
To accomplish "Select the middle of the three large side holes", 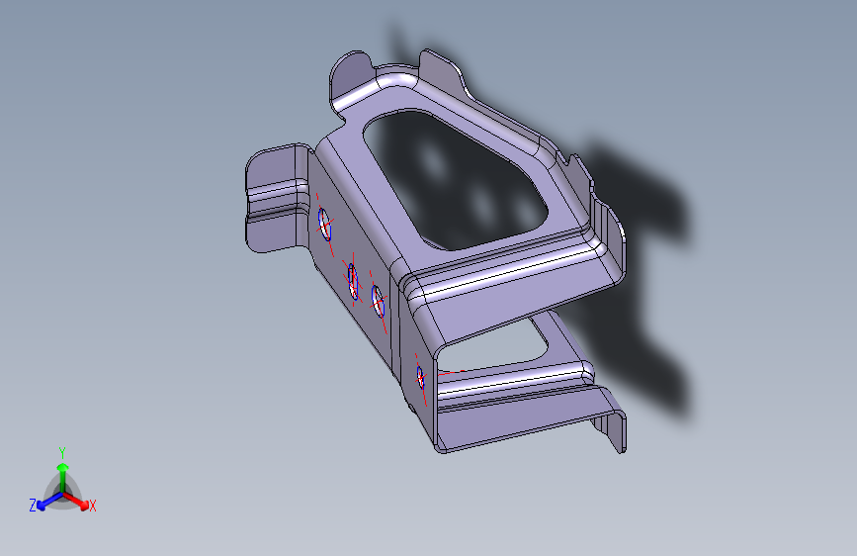I will pyautogui.click(x=353, y=282).
